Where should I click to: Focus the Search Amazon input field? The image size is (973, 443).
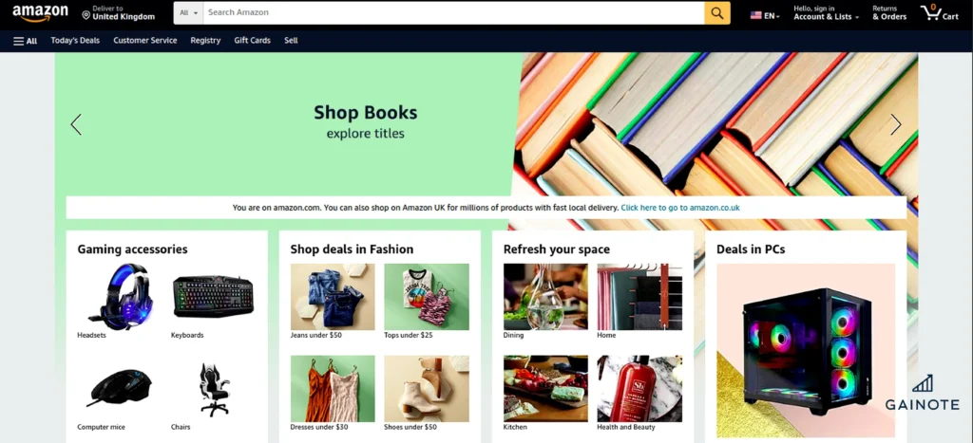453,13
